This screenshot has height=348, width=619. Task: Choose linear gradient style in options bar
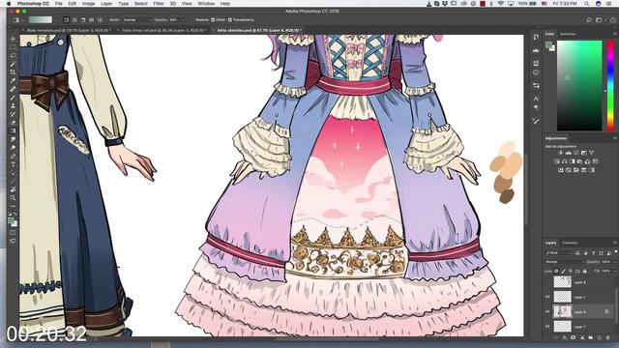[x=66, y=19]
